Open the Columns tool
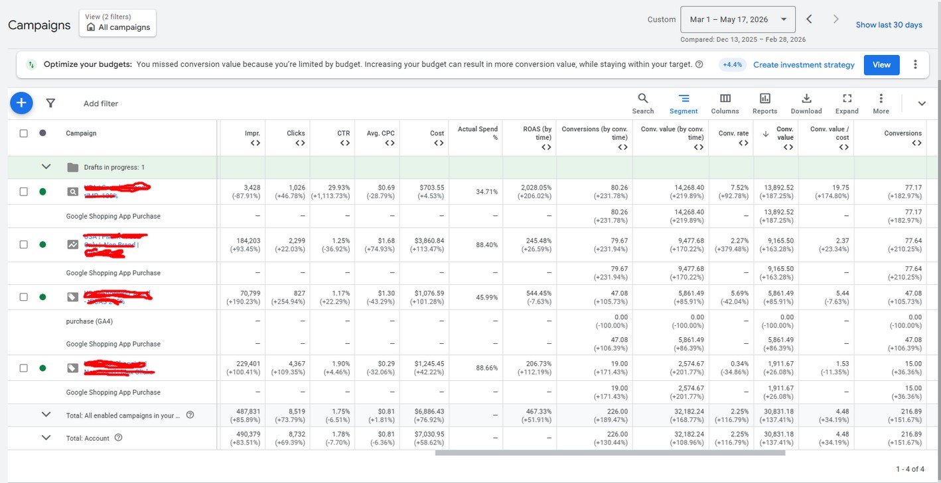The image size is (941, 483). [x=725, y=103]
